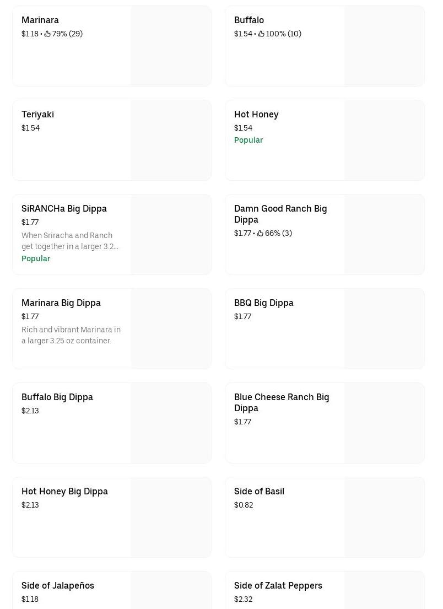This screenshot has width=443, height=609.
Task: Open the Teriyaki sauce item
Action: pos(37,114)
